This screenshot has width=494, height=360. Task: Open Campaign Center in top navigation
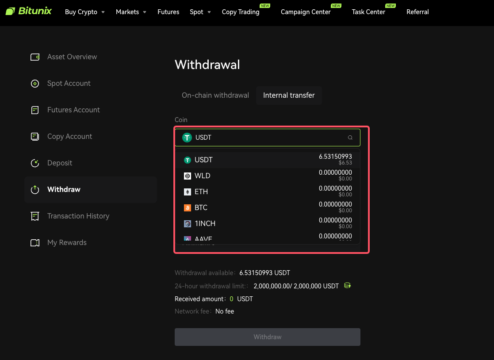pos(306,12)
